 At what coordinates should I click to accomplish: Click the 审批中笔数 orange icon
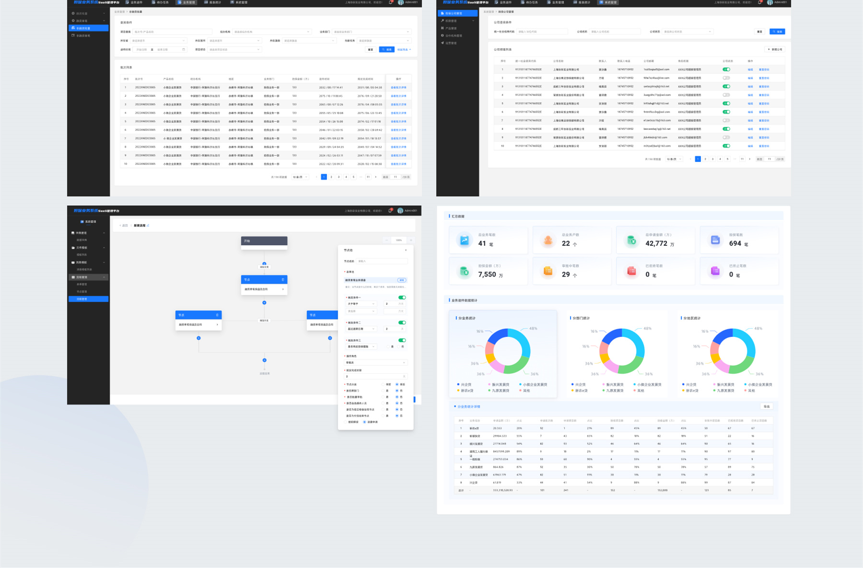point(548,271)
